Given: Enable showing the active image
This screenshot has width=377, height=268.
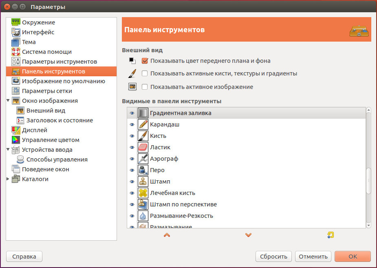Looking at the screenshot, I should pos(145,87).
